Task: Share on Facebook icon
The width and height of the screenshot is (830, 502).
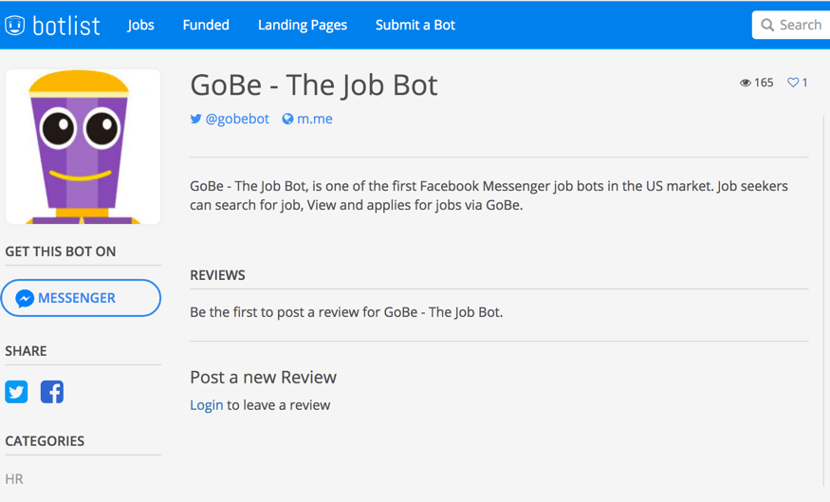Action: click(x=52, y=392)
